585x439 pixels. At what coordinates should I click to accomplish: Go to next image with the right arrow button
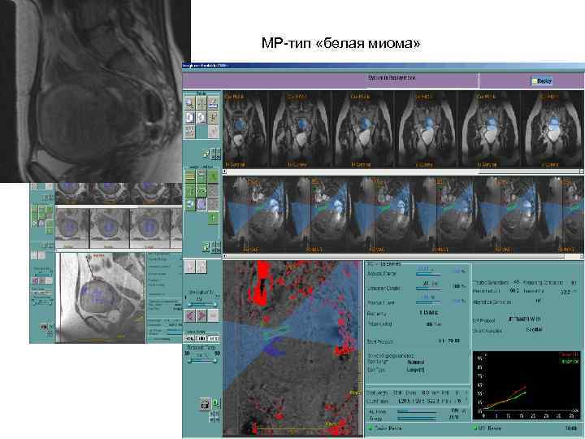click(x=201, y=315)
